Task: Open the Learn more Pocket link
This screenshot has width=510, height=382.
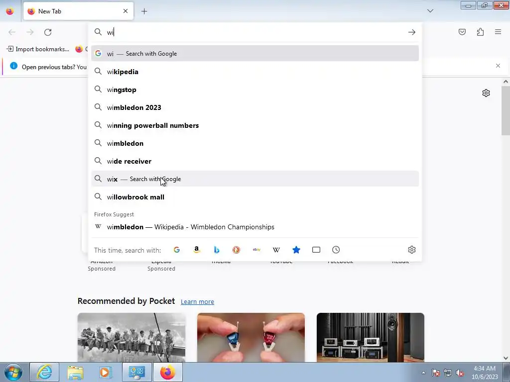Action: point(197,302)
